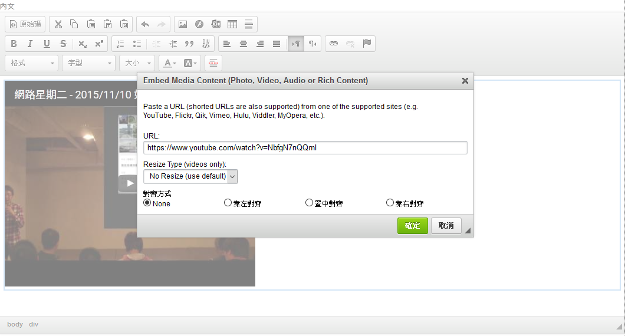The image size is (625, 336).
Task: Pick the 靠右對齊 radio option
Action: pyautogui.click(x=390, y=203)
